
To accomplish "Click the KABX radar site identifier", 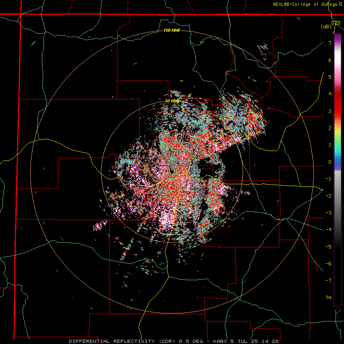I will coord(221,341).
